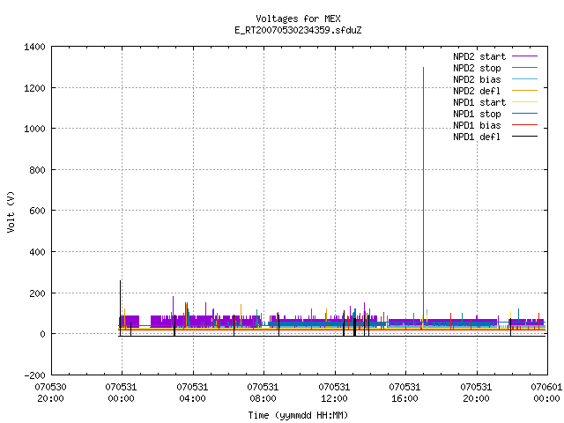Click the x-axis tick '070531 20:00'
The width and height of the screenshot is (564, 423).
click(476, 393)
